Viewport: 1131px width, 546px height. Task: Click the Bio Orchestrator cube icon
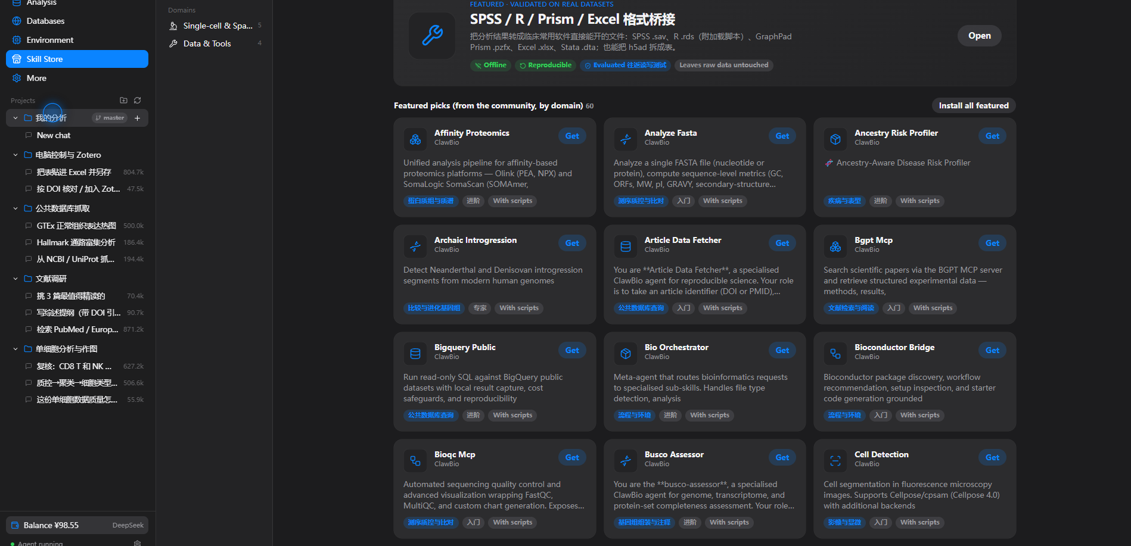(x=626, y=354)
